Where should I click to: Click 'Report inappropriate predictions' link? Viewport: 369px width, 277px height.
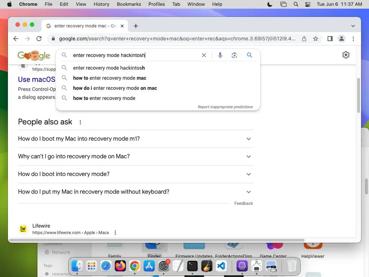click(225, 107)
